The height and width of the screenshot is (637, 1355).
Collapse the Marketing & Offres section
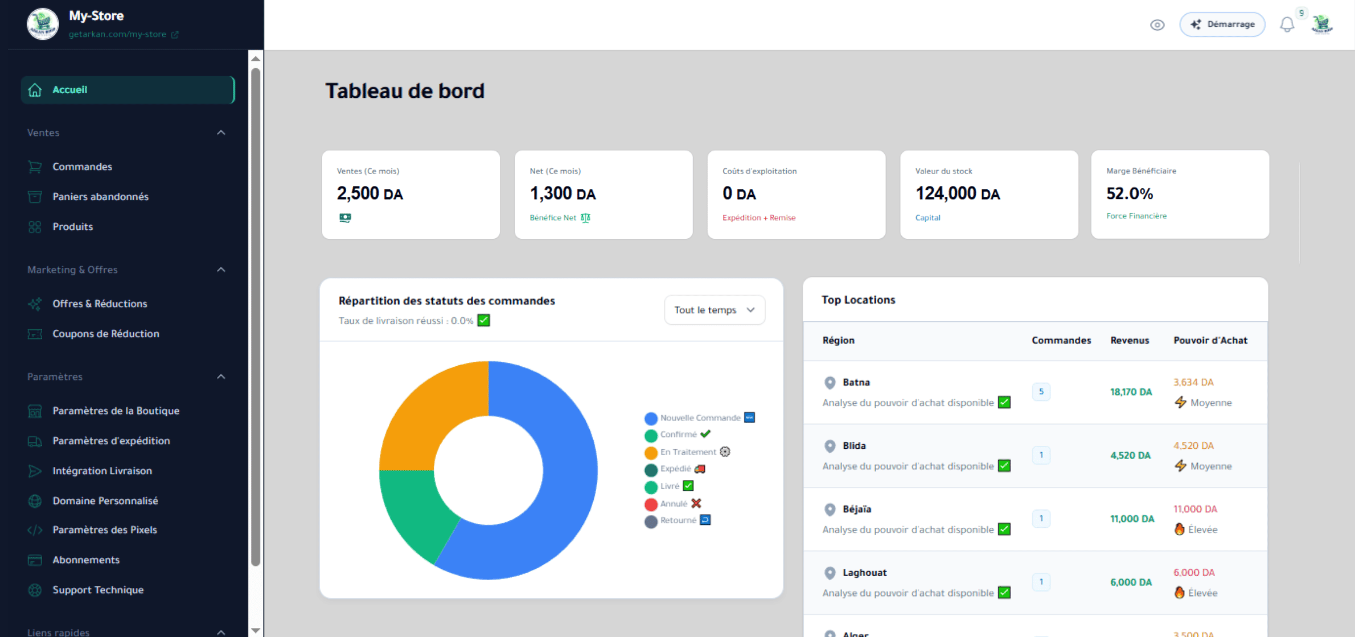[221, 270]
